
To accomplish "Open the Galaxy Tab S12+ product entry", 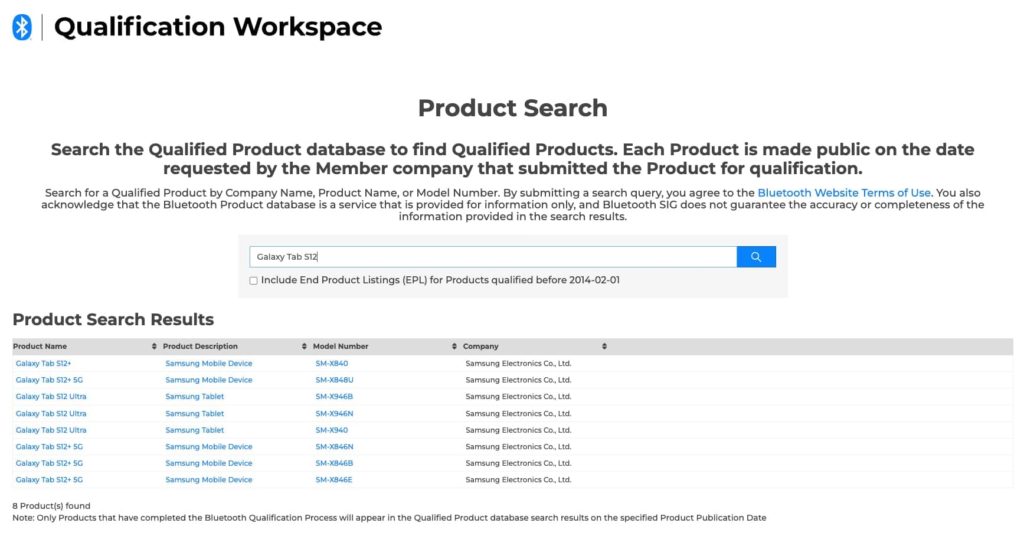I will [44, 364].
